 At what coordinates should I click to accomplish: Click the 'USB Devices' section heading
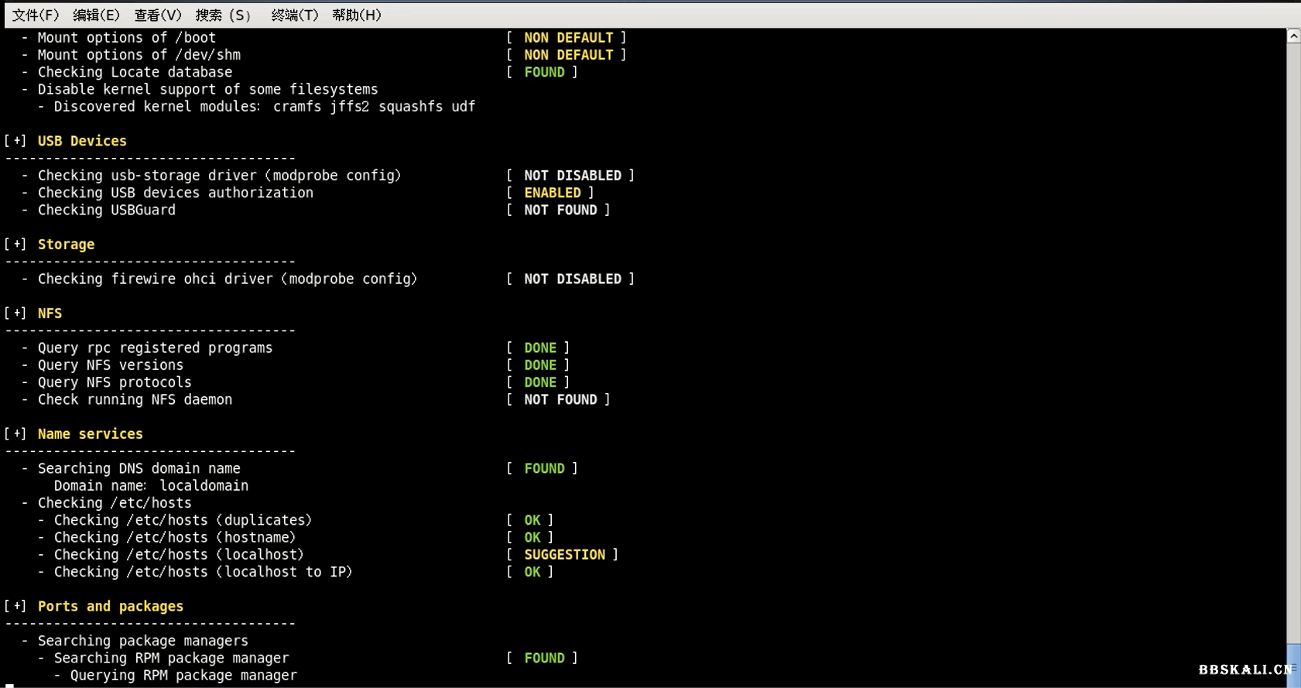point(82,141)
